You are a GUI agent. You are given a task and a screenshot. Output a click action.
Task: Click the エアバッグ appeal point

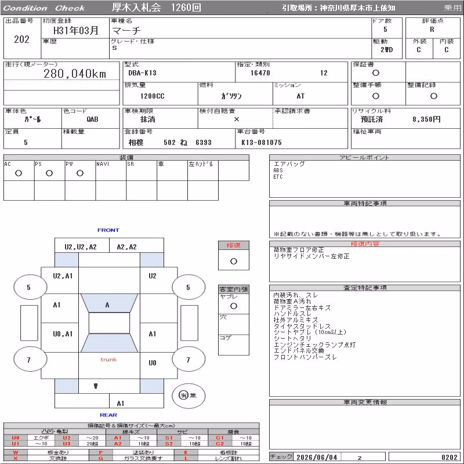click(289, 164)
